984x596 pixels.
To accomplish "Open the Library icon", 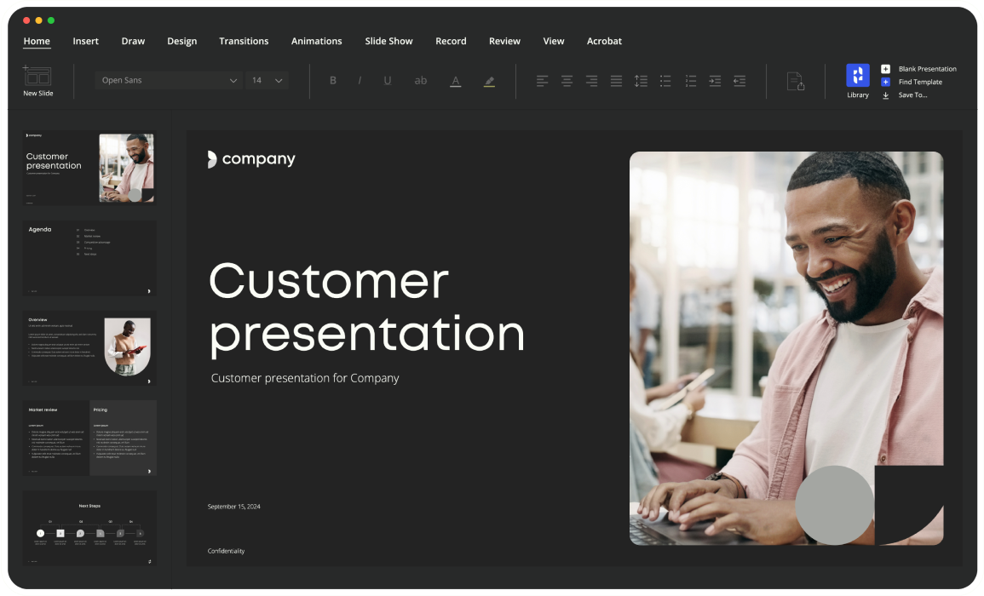I will click(x=858, y=75).
